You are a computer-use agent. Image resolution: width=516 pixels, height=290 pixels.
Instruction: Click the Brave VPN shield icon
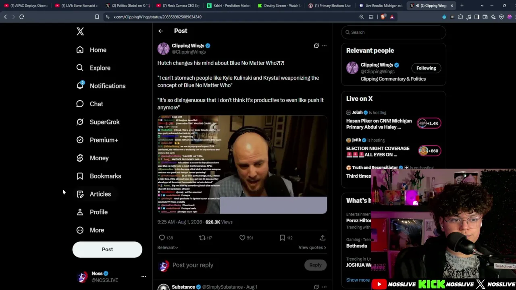[501, 17]
